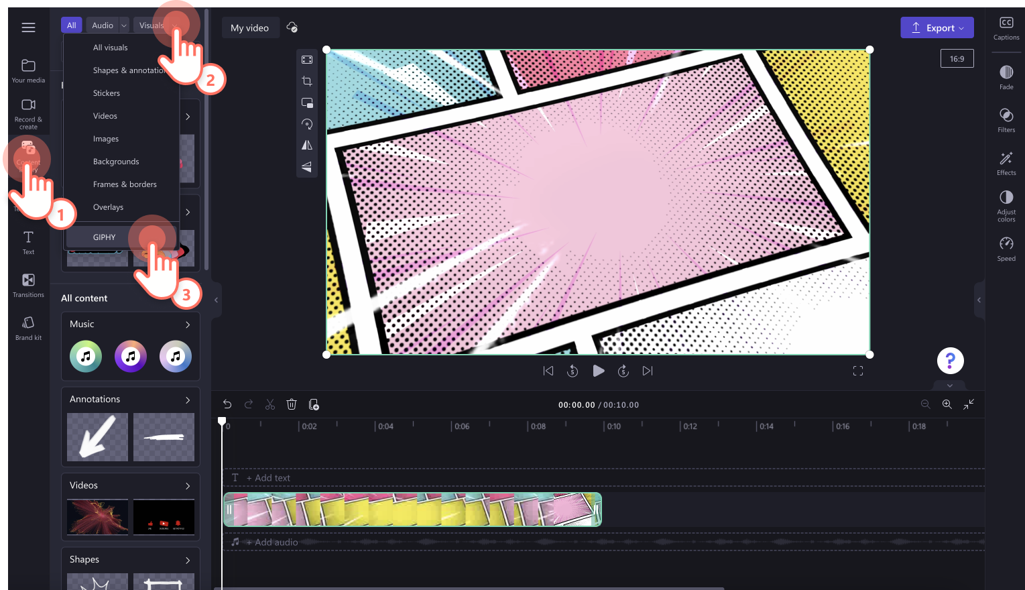Open Record & create panel
The height and width of the screenshot is (590, 1025).
(28, 113)
